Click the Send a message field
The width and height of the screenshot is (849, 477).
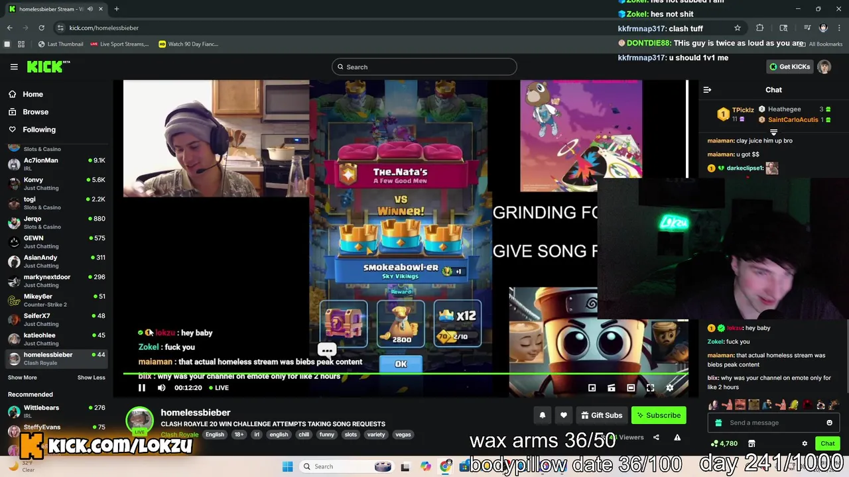click(775, 423)
